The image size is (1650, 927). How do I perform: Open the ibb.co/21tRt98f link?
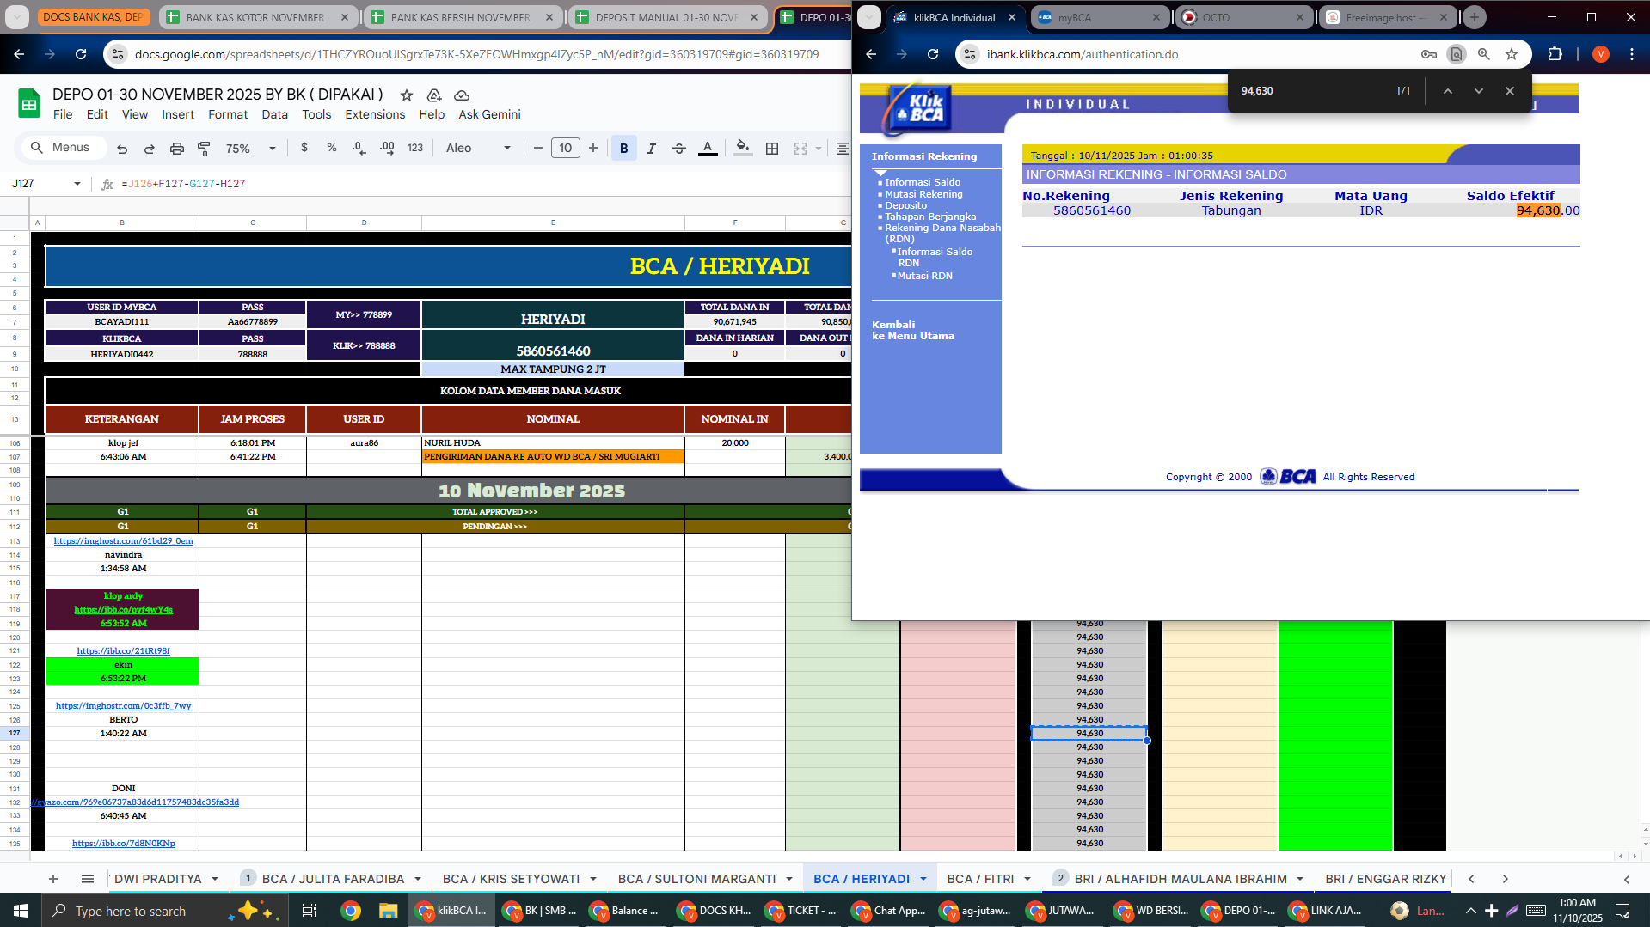coord(123,651)
